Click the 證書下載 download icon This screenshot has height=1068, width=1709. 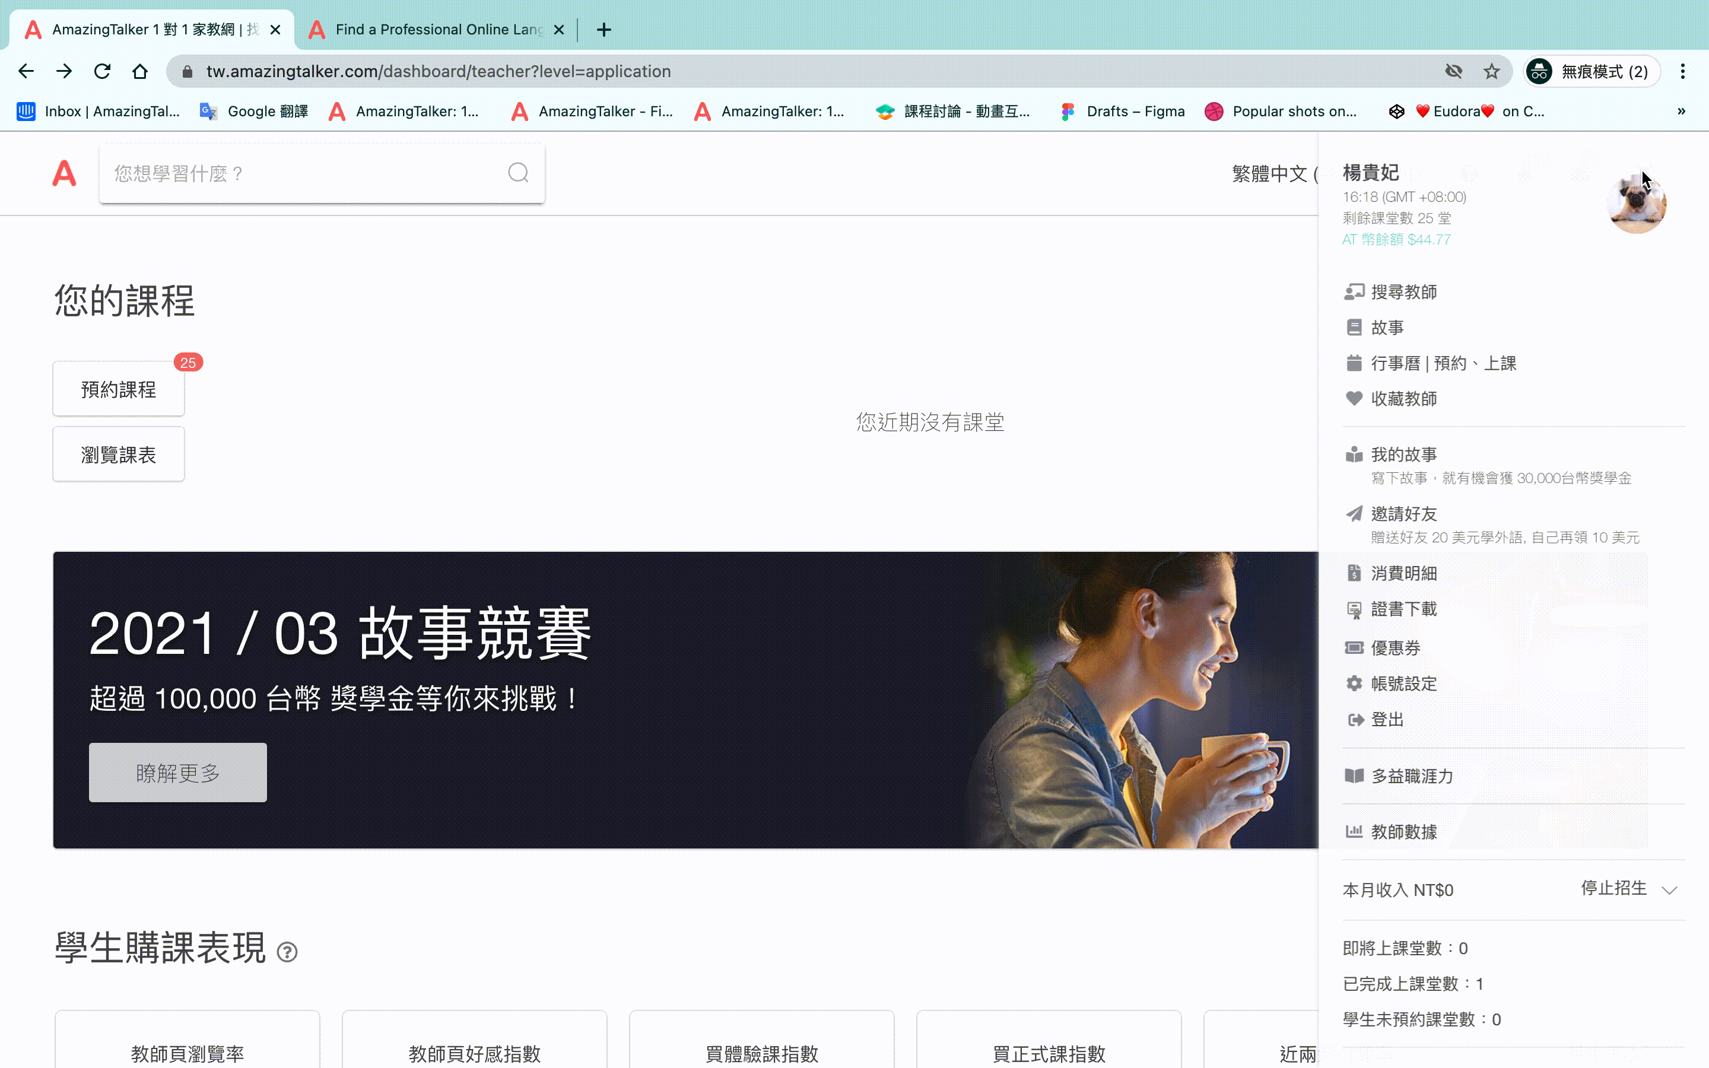coord(1355,609)
